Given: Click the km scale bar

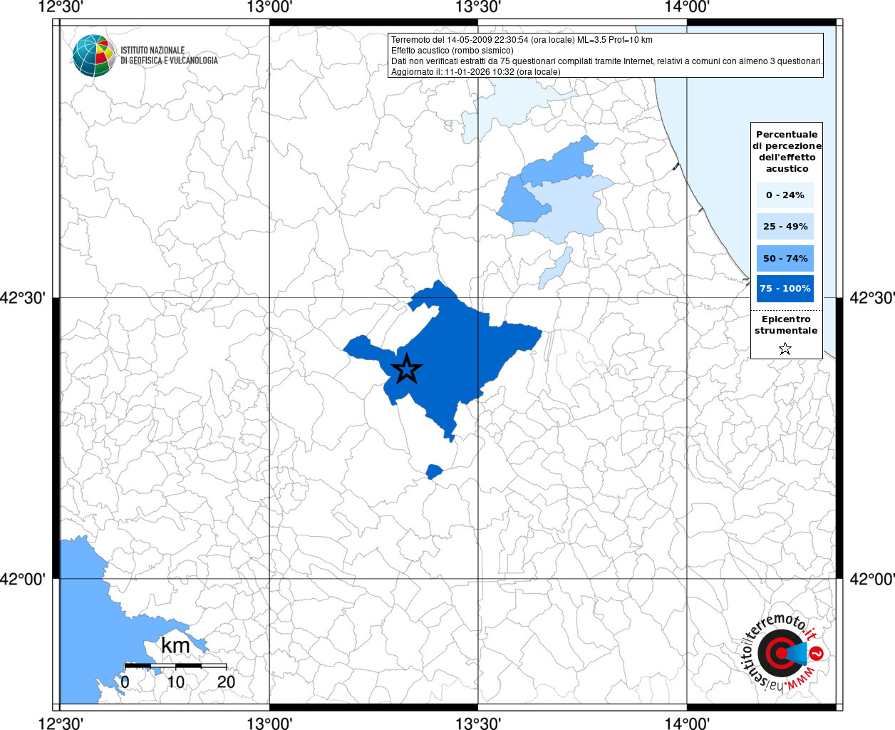Looking at the screenshot, I should (x=175, y=666).
